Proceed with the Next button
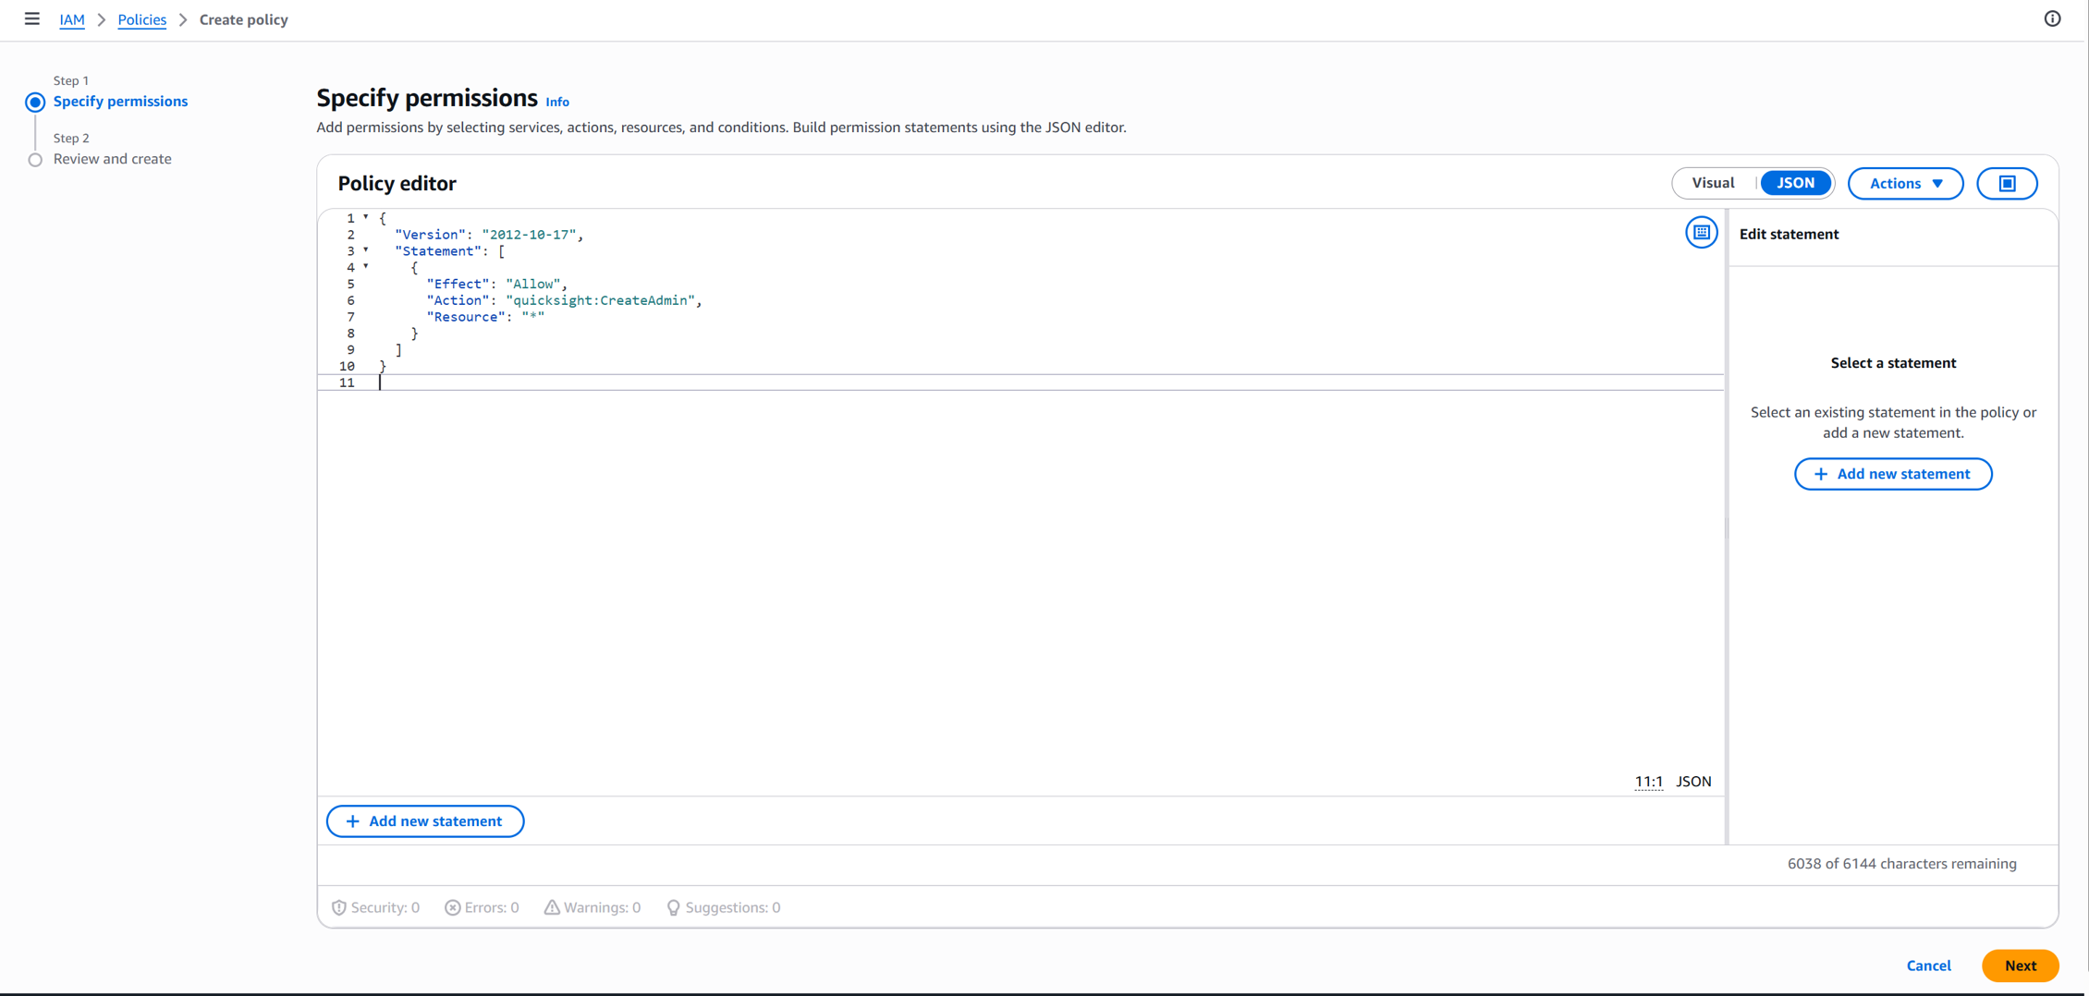The height and width of the screenshot is (996, 2089). [2021, 966]
